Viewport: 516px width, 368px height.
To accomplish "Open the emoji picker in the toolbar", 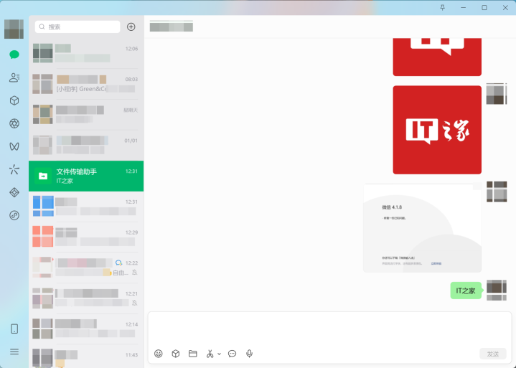I will 159,354.
